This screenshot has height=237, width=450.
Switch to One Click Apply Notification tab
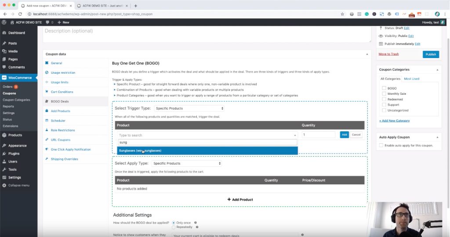point(71,149)
